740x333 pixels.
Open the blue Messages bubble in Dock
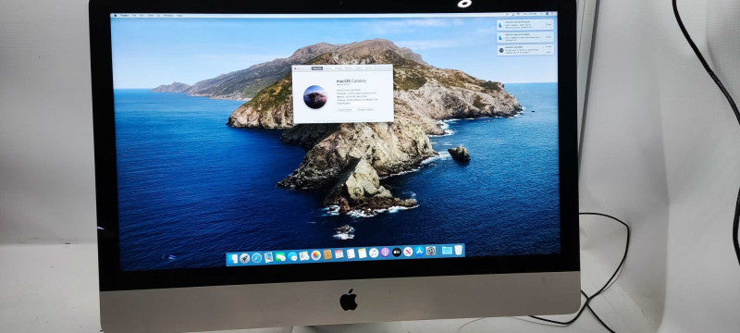click(292, 256)
